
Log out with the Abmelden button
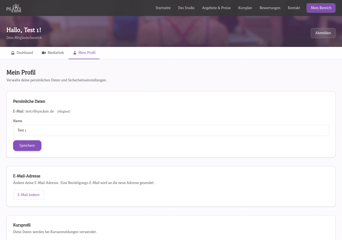(x=323, y=33)
